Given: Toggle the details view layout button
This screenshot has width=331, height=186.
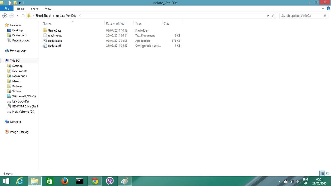Looking at the screenshot, I should point(322,173).
